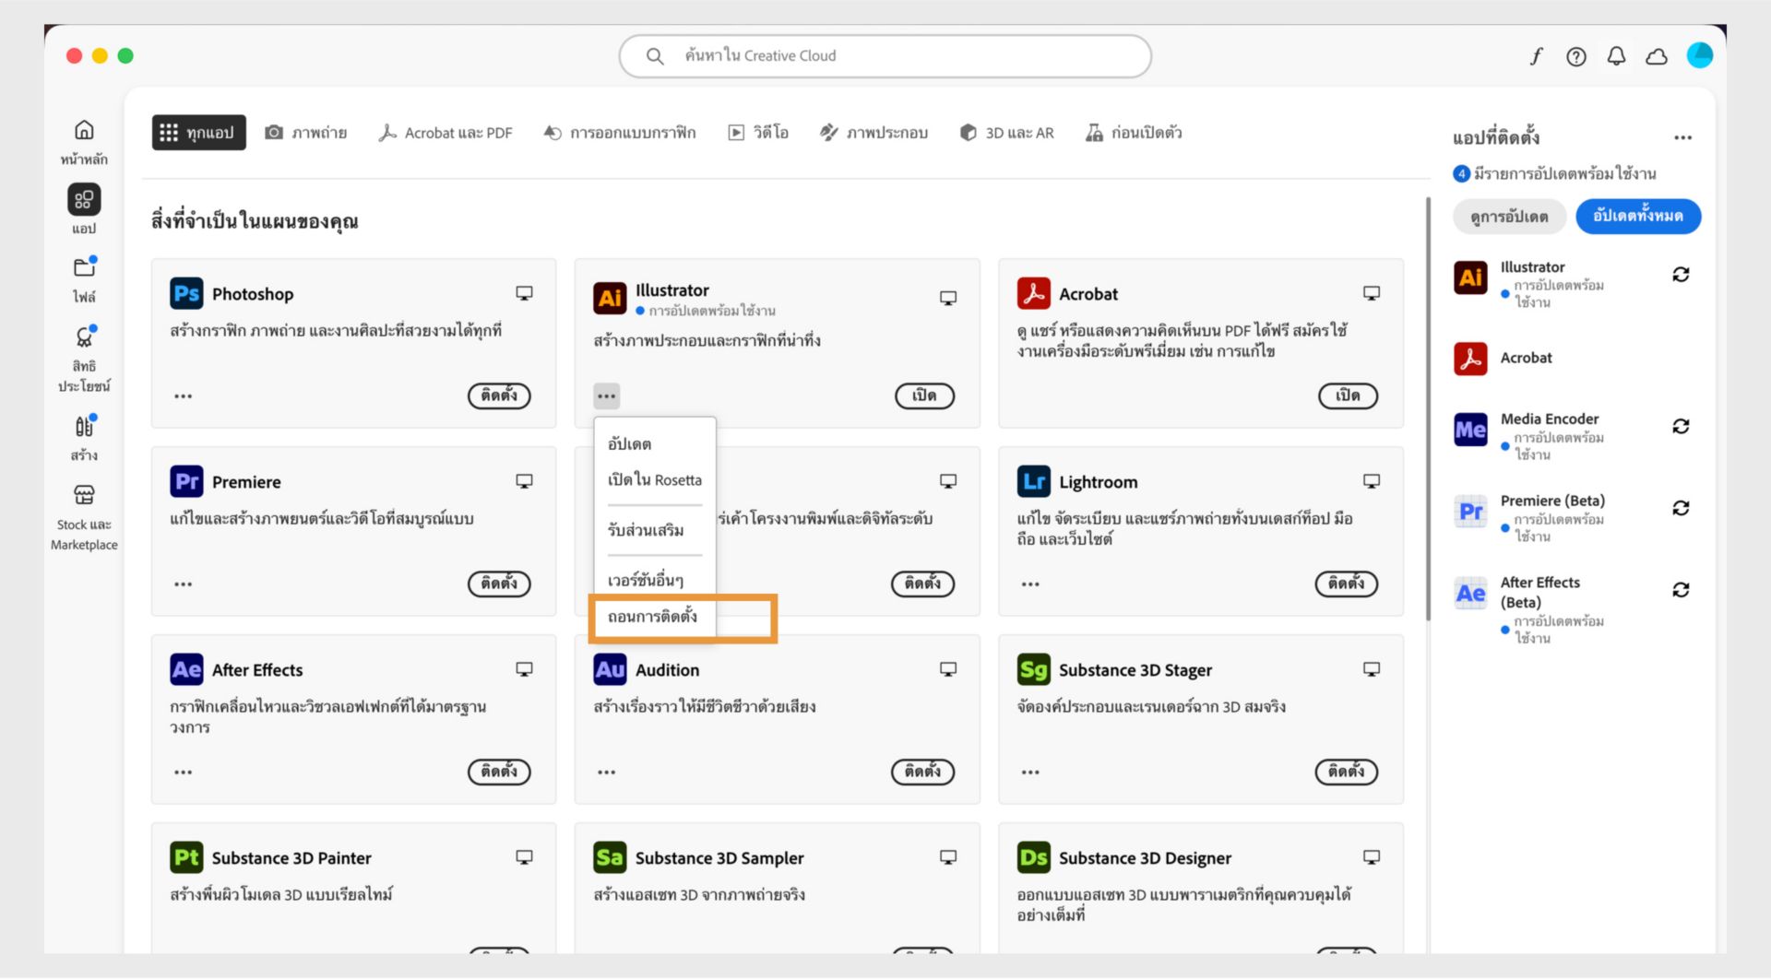Choose เปิดใน Rosetta menu entry

[655, 480]
